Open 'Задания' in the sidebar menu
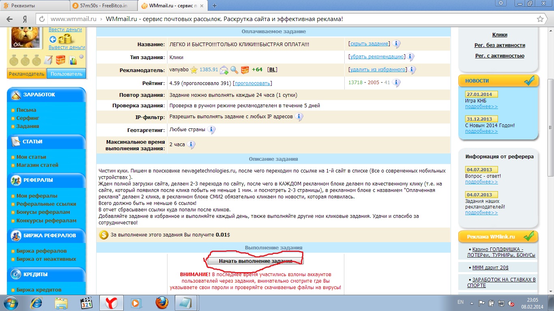The height and width of the screenshot is (311, 554). [28, 126]
